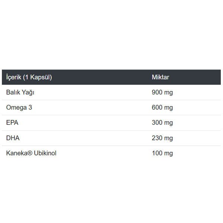Viewport: 223px width, 223px height.
Task: Click the 230 mg amount value
Action: pos(162,138)
